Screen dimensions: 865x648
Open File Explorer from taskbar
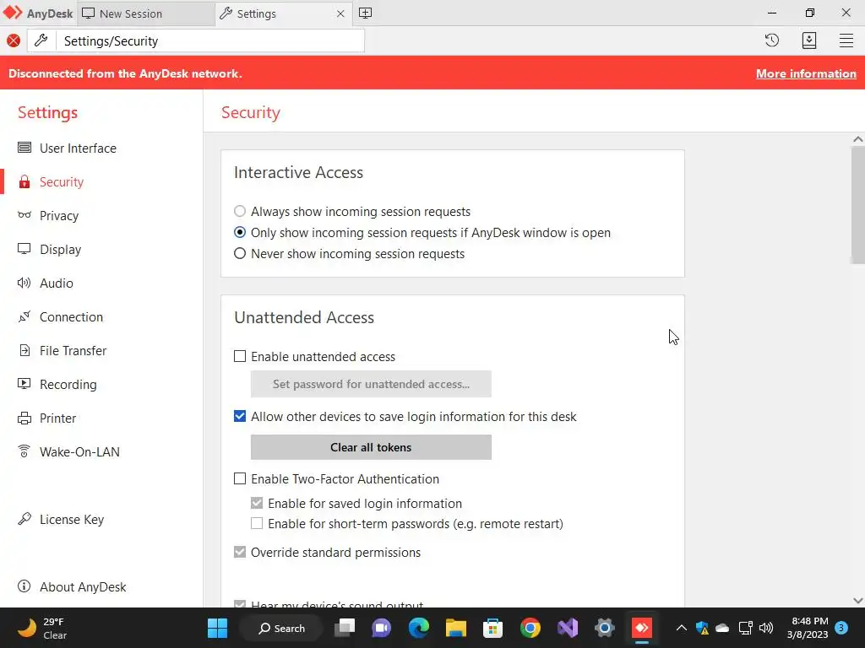click(456, 628)
